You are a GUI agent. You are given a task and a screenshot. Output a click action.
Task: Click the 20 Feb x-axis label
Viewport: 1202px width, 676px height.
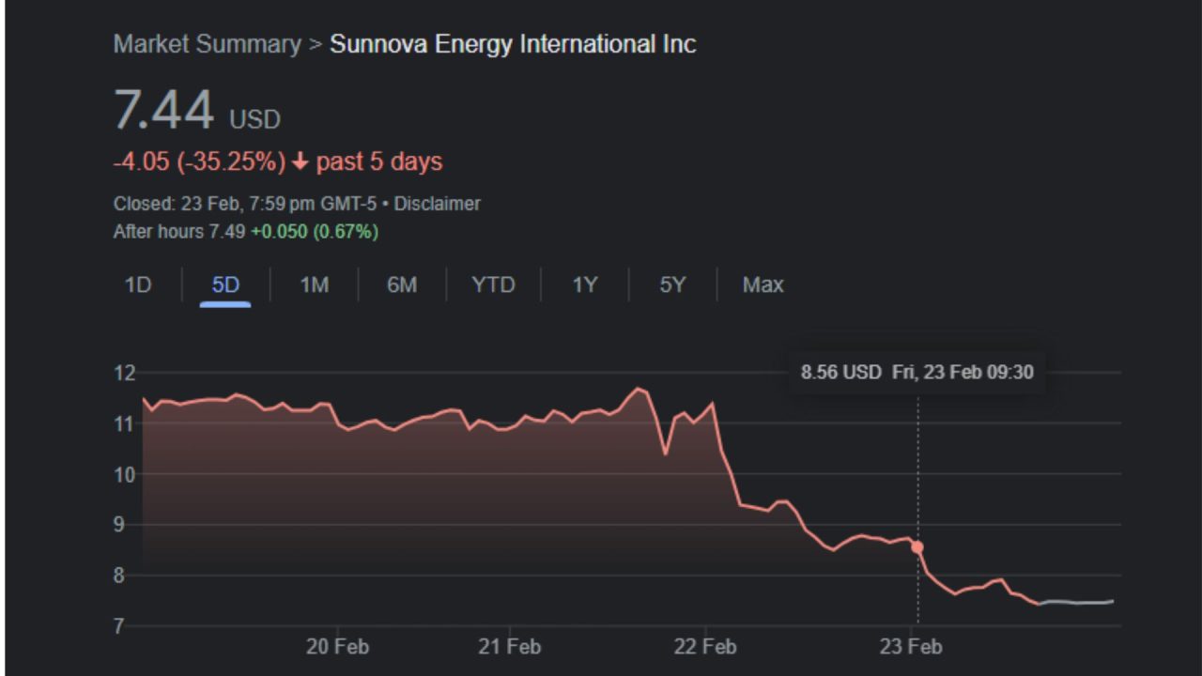pos(337,647)
